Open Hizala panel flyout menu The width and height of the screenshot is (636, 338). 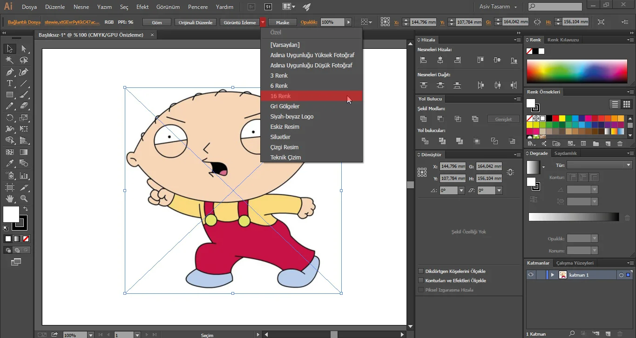point(517,40)
